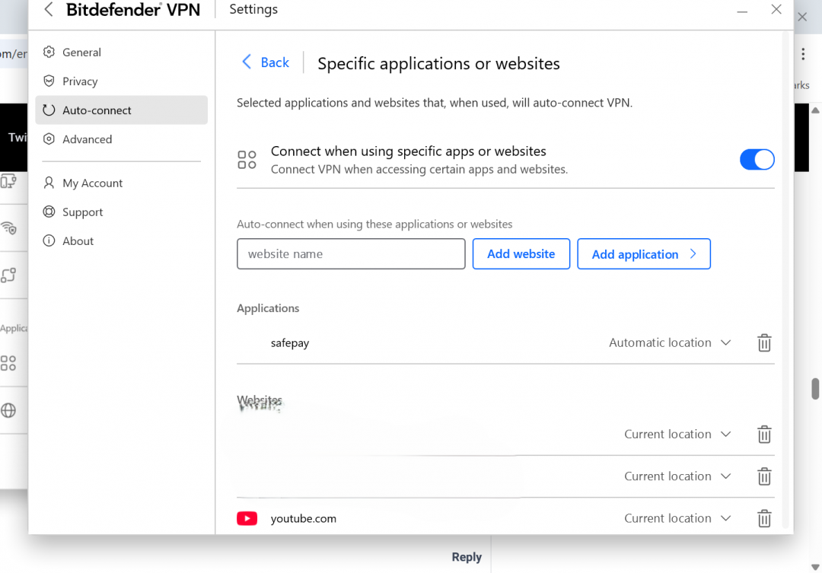822x573 pixels.
Task: Close the background browser window
Action: pos(802,17)
